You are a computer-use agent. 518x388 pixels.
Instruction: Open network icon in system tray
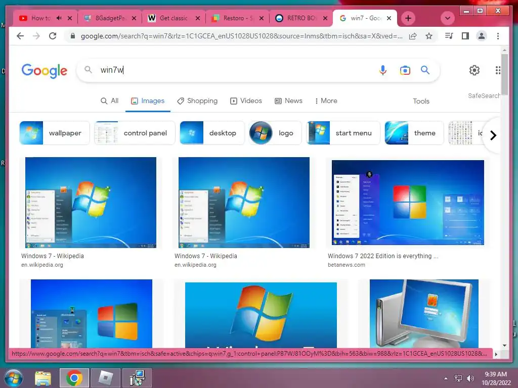tap(458, 378)
